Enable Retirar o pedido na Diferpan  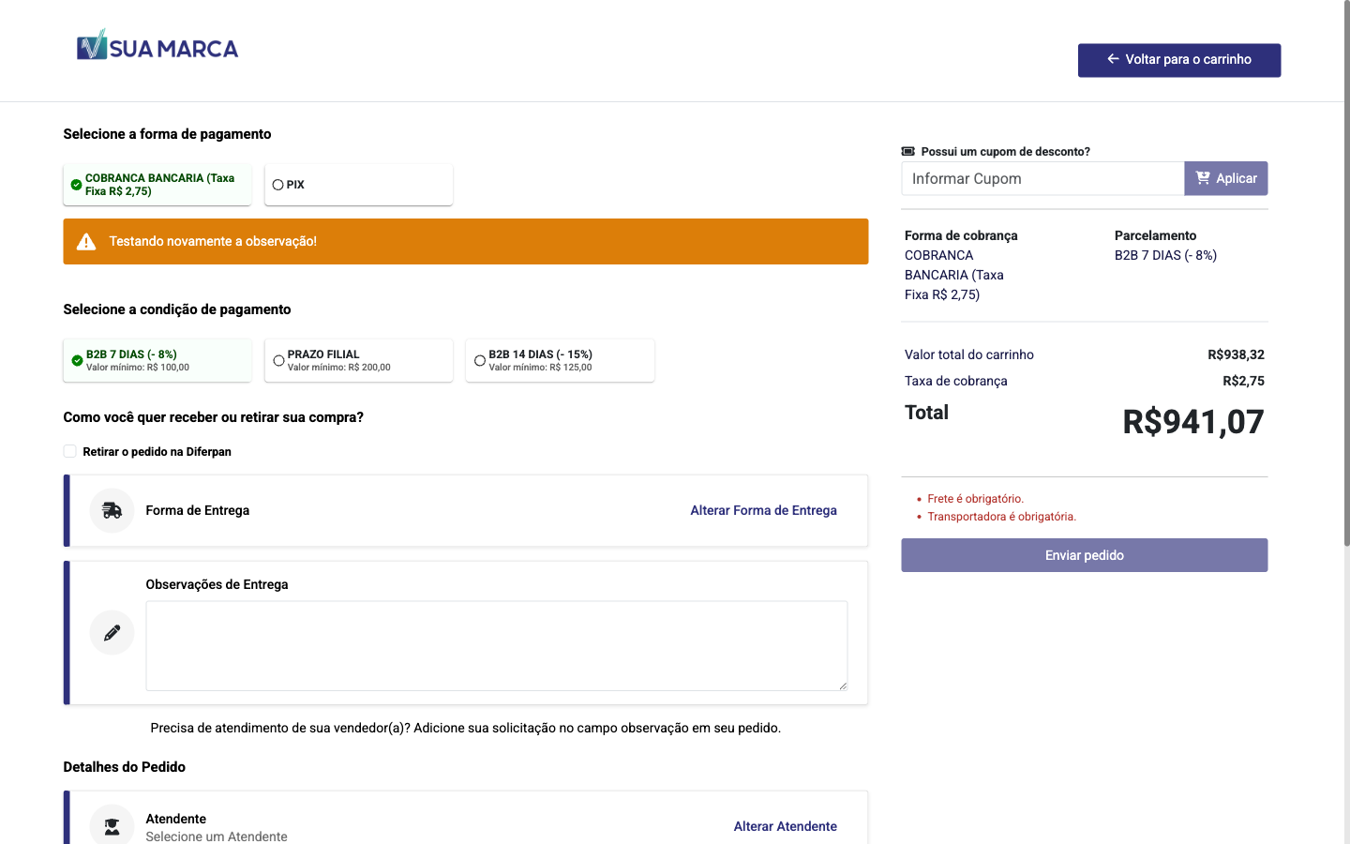point(69,451)
